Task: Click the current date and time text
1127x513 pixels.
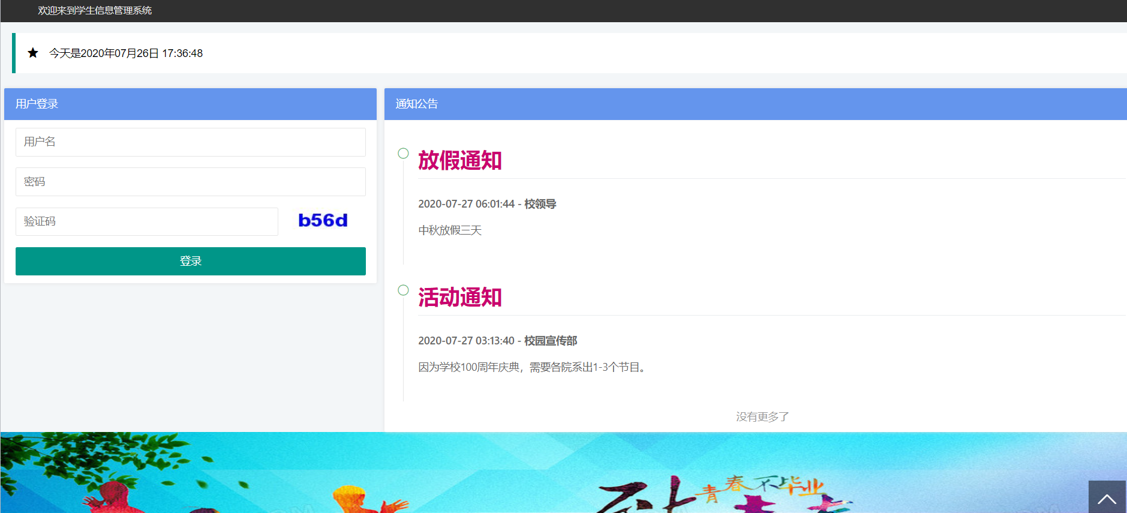Action: (x=126, y=53)
